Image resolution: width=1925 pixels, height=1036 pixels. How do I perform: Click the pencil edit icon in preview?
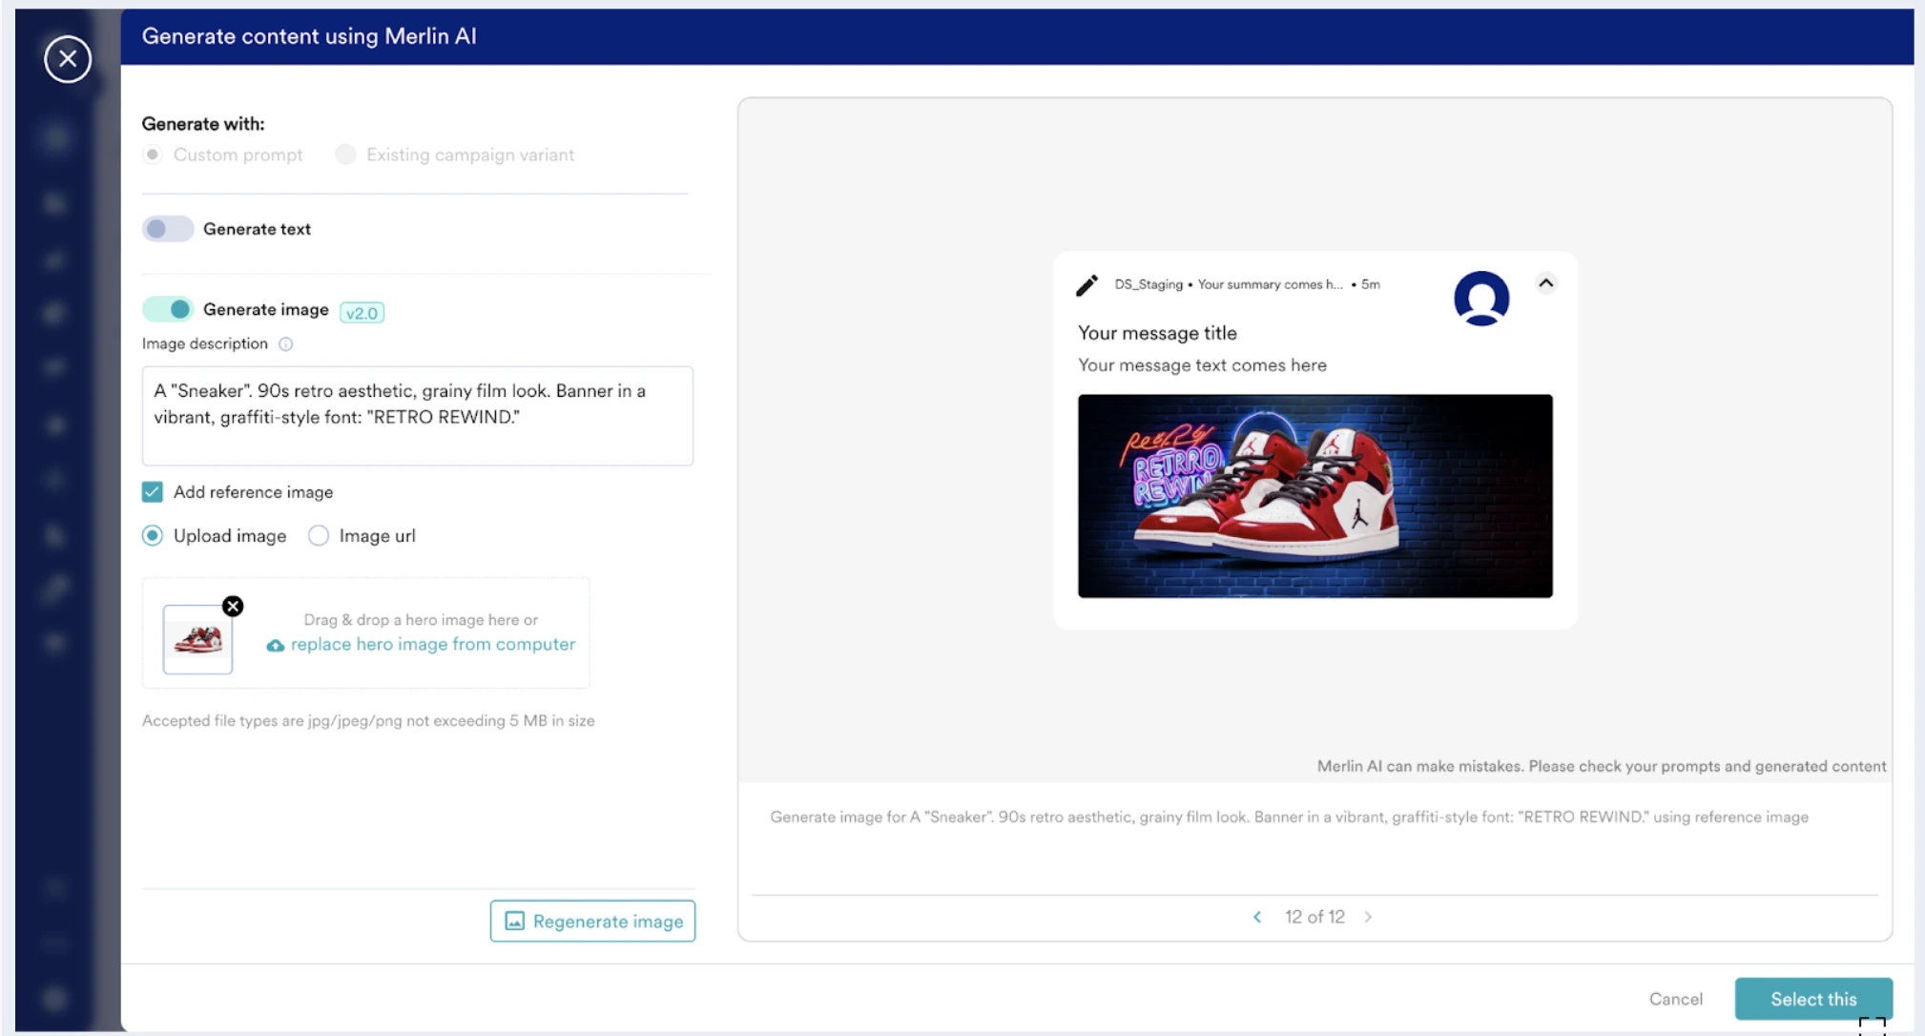tap(1087, 284)
